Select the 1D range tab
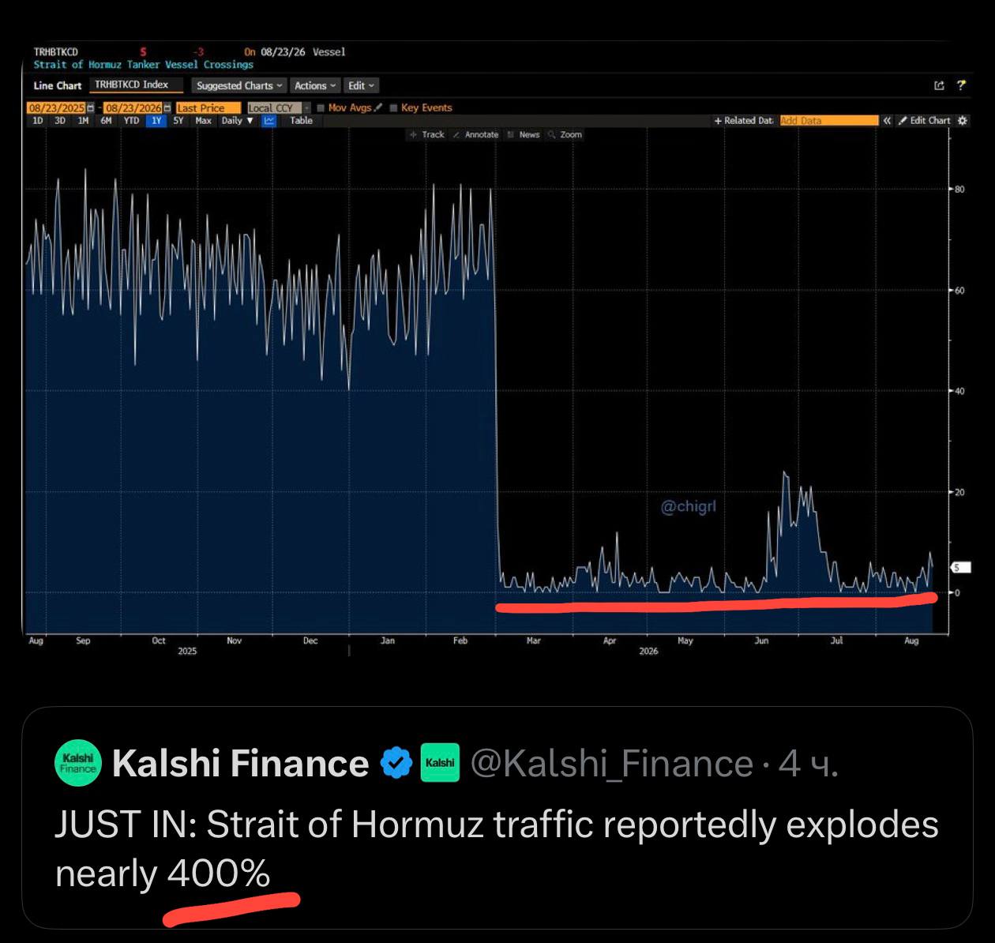 pos(37,121)
